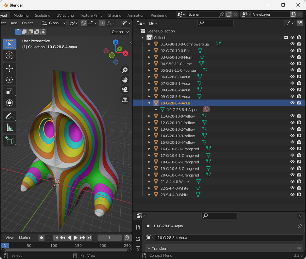The height and width of the screenshot is (259, 306).
Task: Switch to the Sculpting workspace tab
Action: (42, 15)
